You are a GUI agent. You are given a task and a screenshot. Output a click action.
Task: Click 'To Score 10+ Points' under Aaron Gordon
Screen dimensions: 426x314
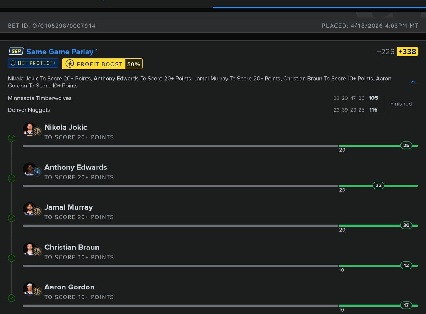click(x=79, y=297)
